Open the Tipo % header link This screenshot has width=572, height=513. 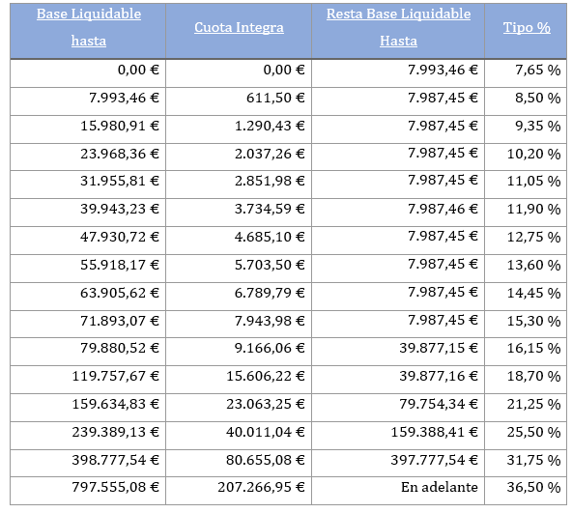pos(527,27)
